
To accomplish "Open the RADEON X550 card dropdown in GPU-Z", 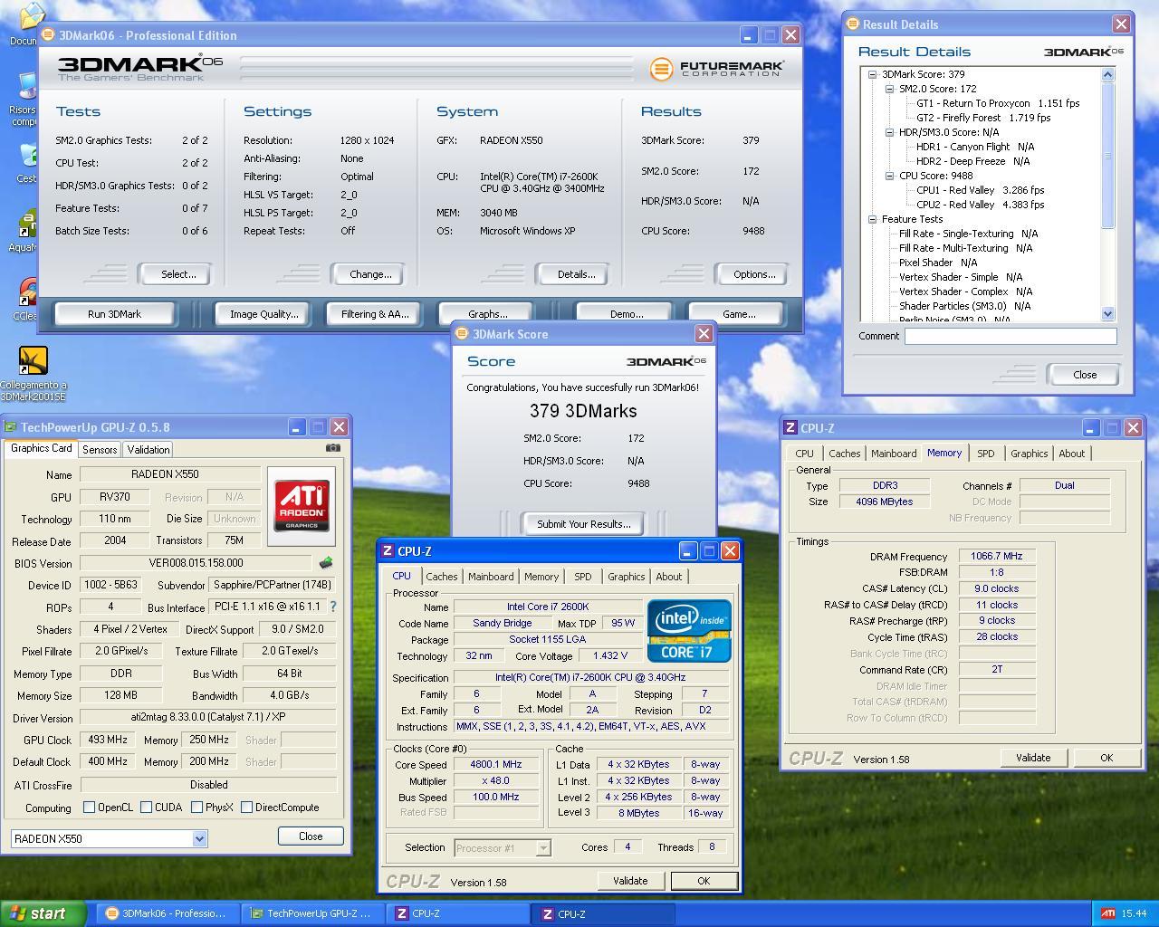I will click(x=199, y=839).
